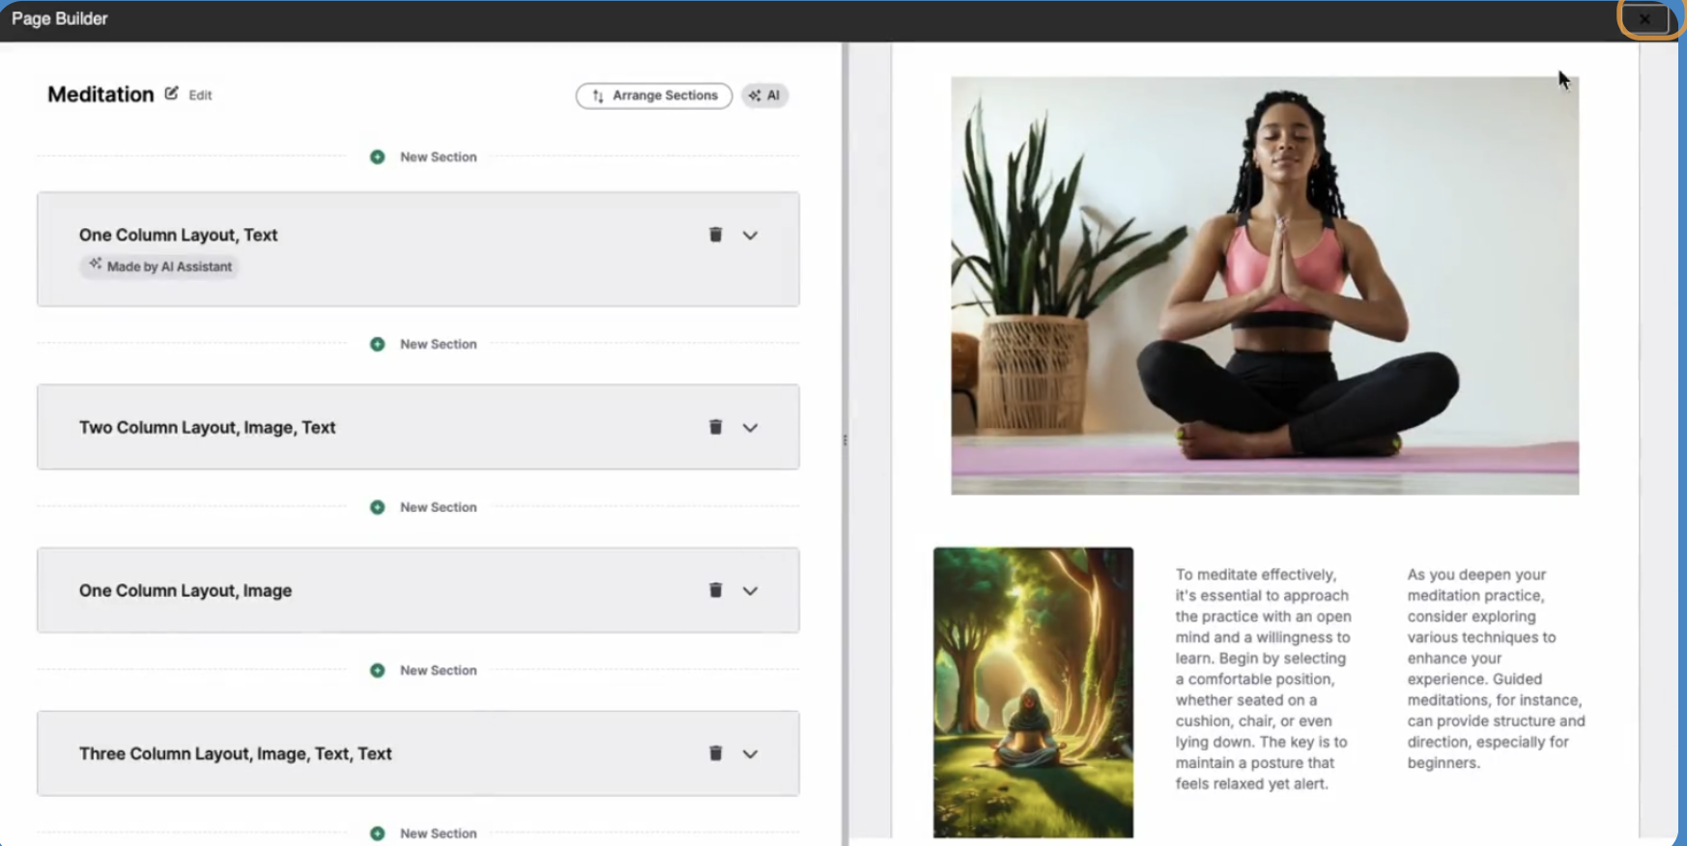Click the Meditation page title
The height and width of the screenshot is (846, 1687).
click(100, 95)
